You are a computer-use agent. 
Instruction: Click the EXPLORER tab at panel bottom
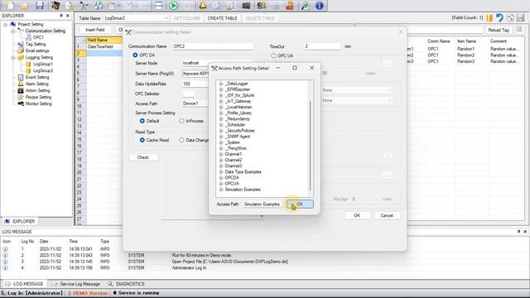point(20,221)
